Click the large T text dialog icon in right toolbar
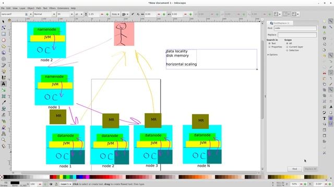Image resolution: width=334 pixels, height=187 pixels. 324,118
